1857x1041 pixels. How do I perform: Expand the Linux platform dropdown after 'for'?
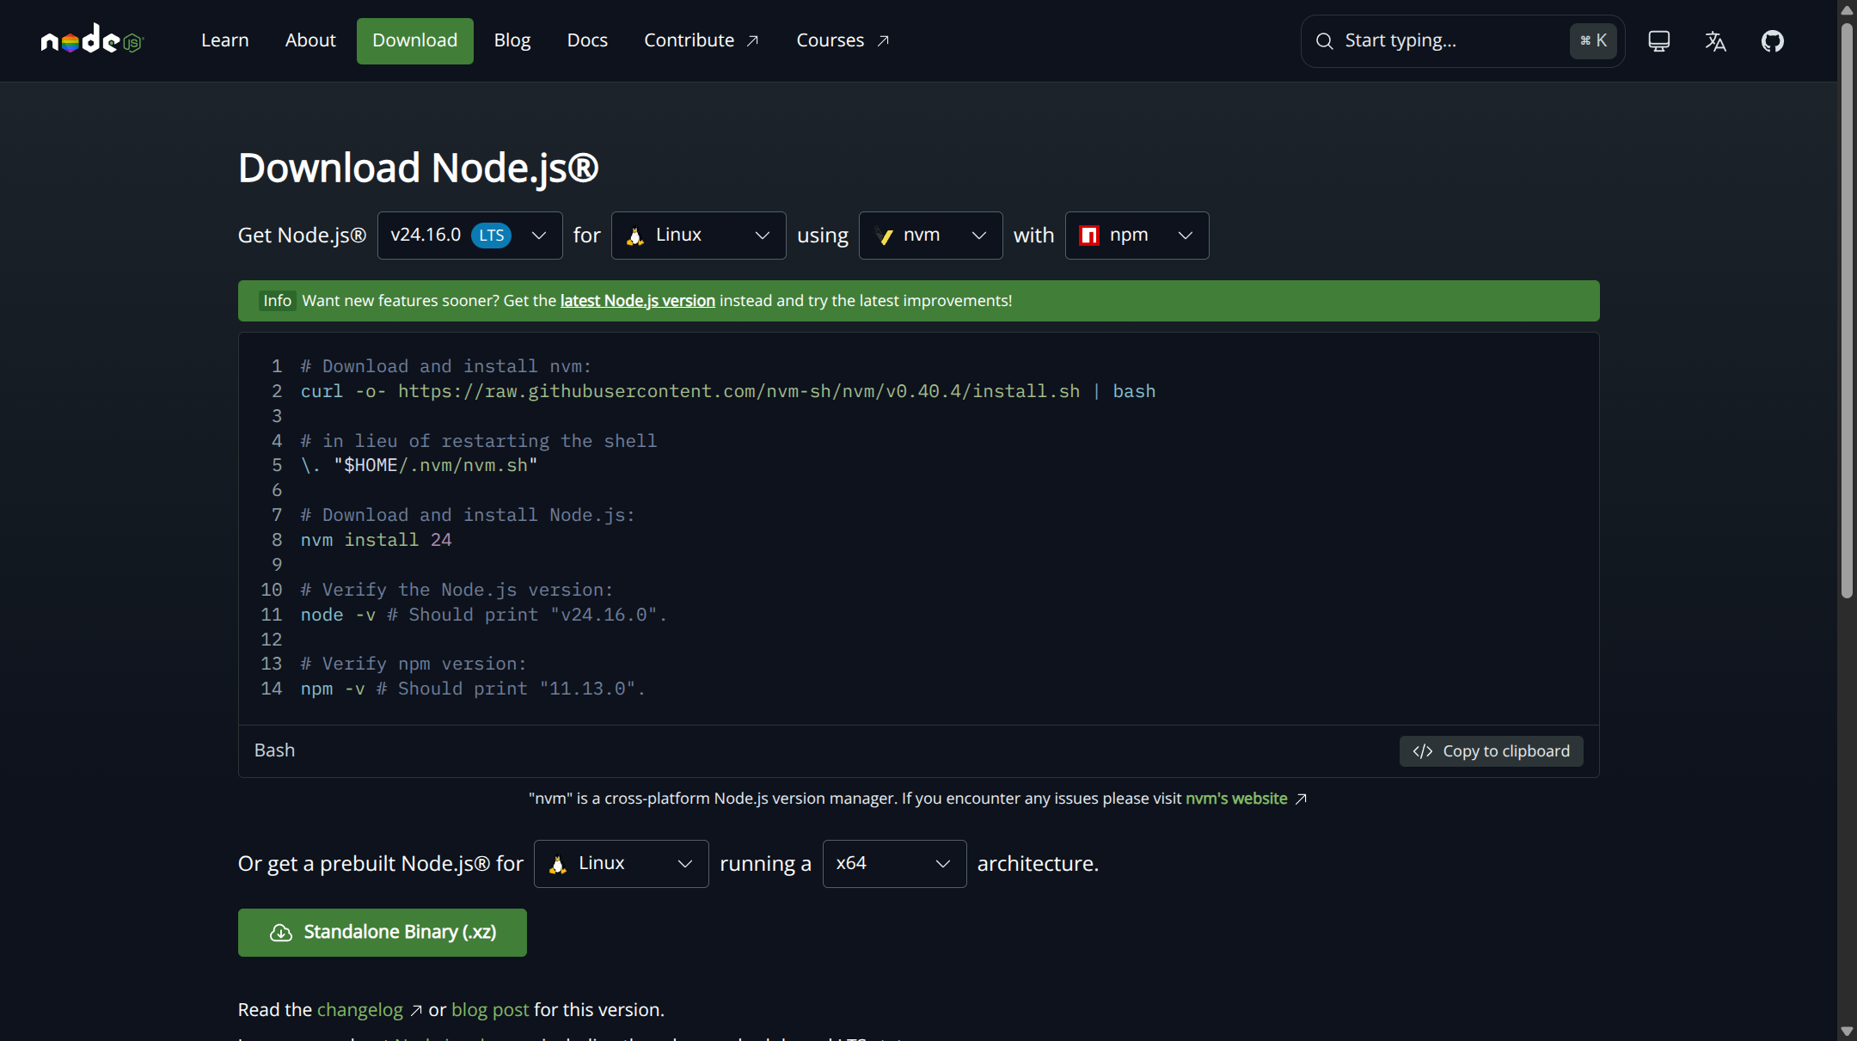(699, 236)
